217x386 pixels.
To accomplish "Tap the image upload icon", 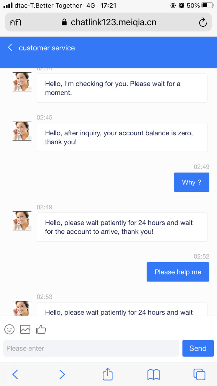I will [25, 329].
